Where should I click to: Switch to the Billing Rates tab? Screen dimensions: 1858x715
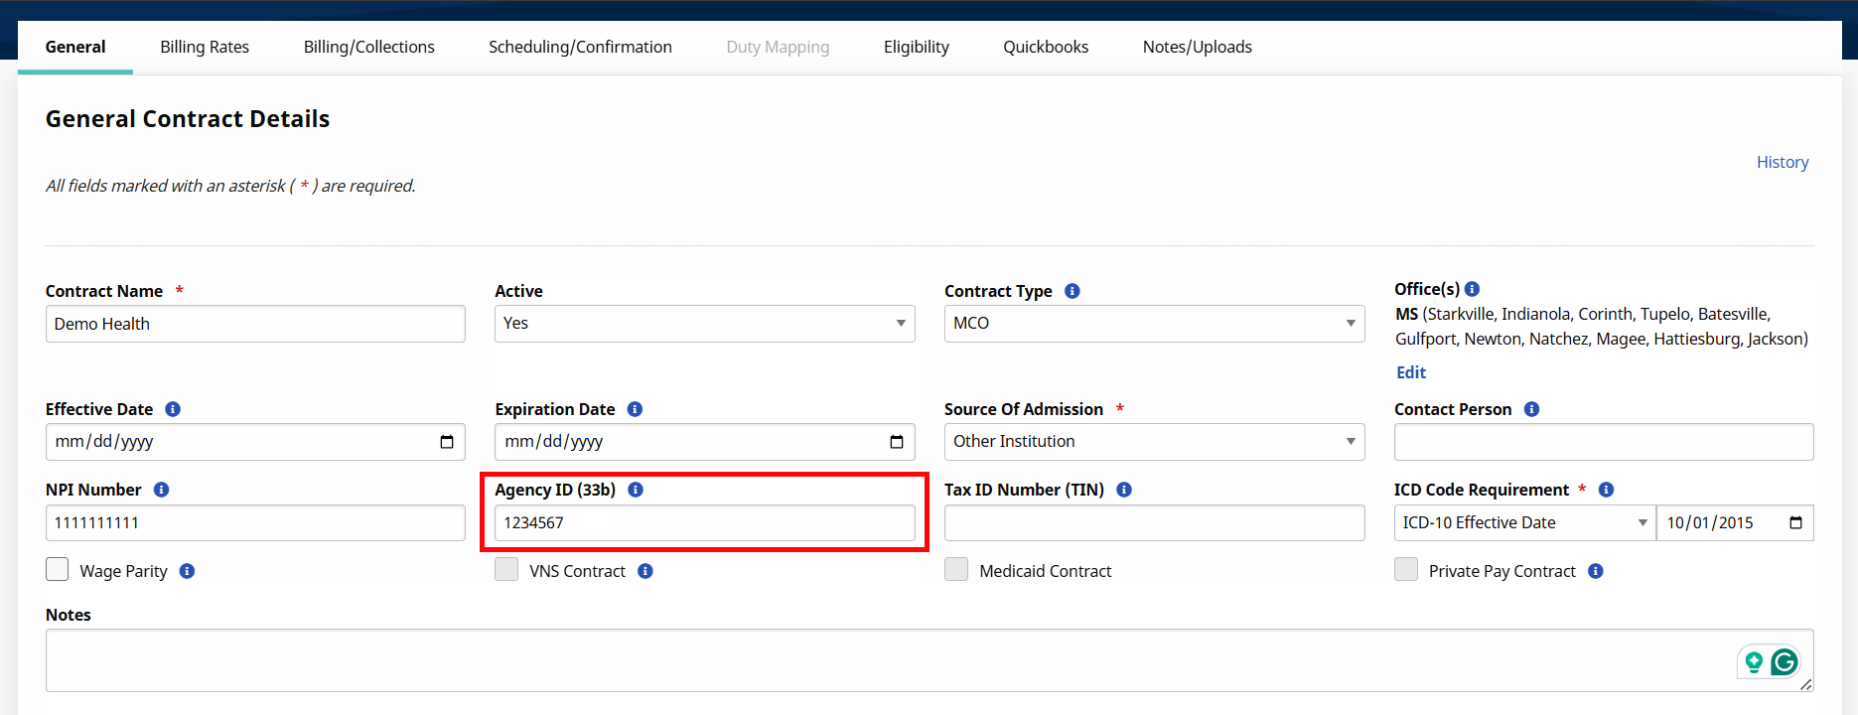pos(205,47)
